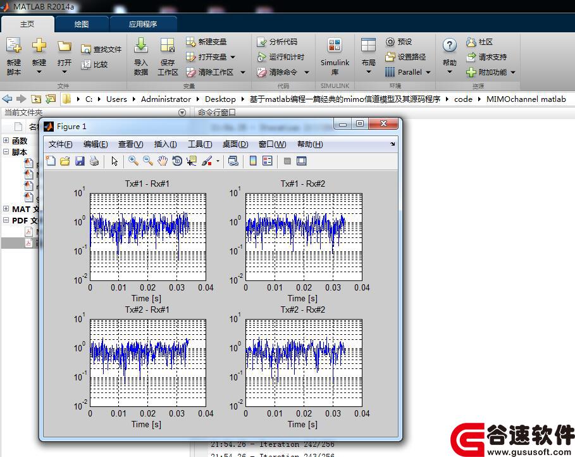
Task: Open Figure 1's 文件(F) menu
Action: click(x=61, y=144)
